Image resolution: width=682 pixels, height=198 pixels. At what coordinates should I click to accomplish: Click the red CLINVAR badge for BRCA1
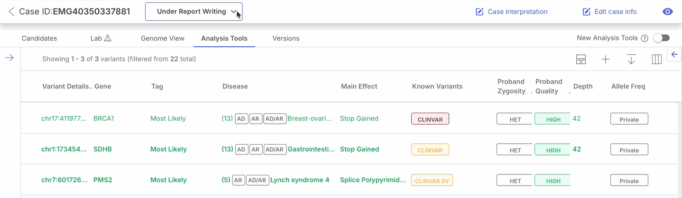coord(430,119)
